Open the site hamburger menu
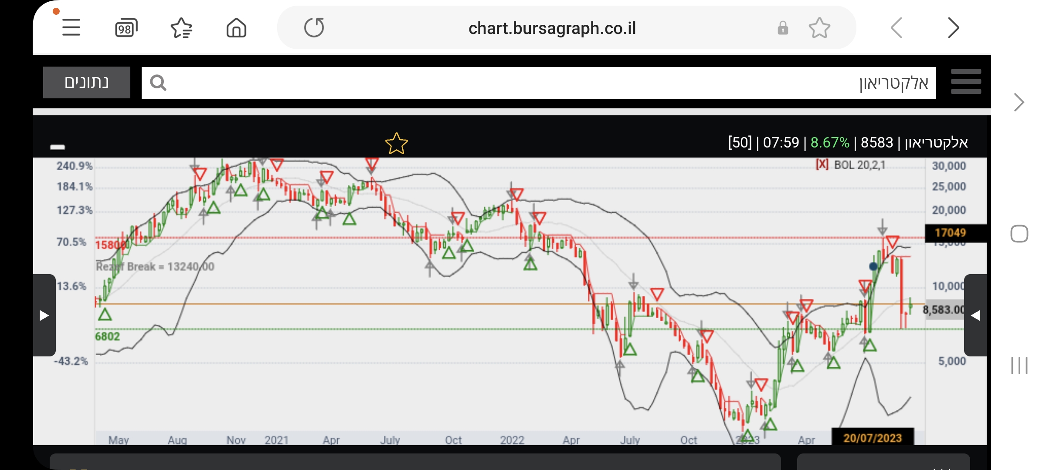The height and width of the screenshot is (470, 1046). [x=966, y=82]
